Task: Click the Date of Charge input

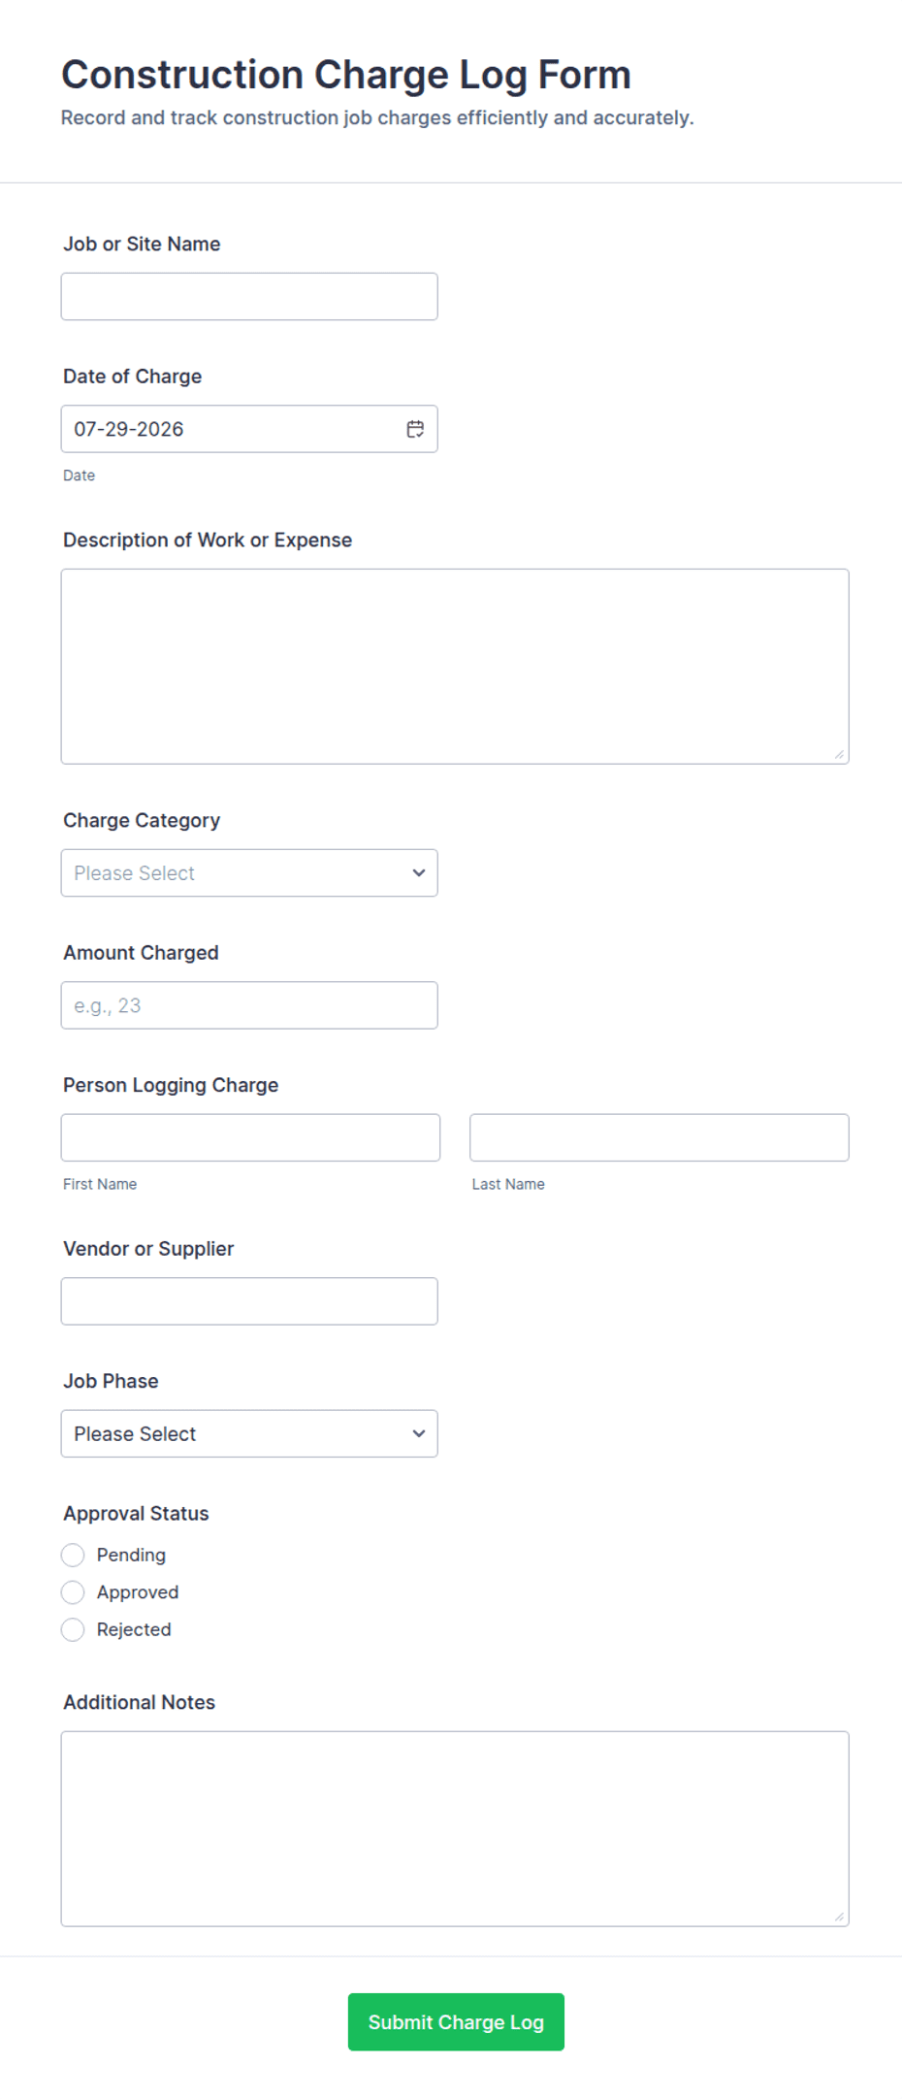Action: [x=249, y=429]
